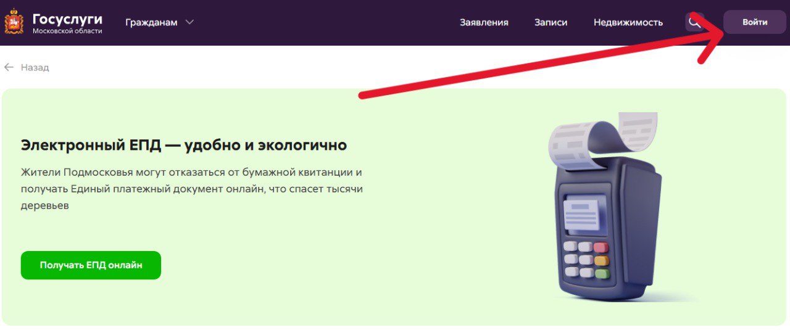
Task: Open the Недвижимость menu item
Action: point(628,22)
